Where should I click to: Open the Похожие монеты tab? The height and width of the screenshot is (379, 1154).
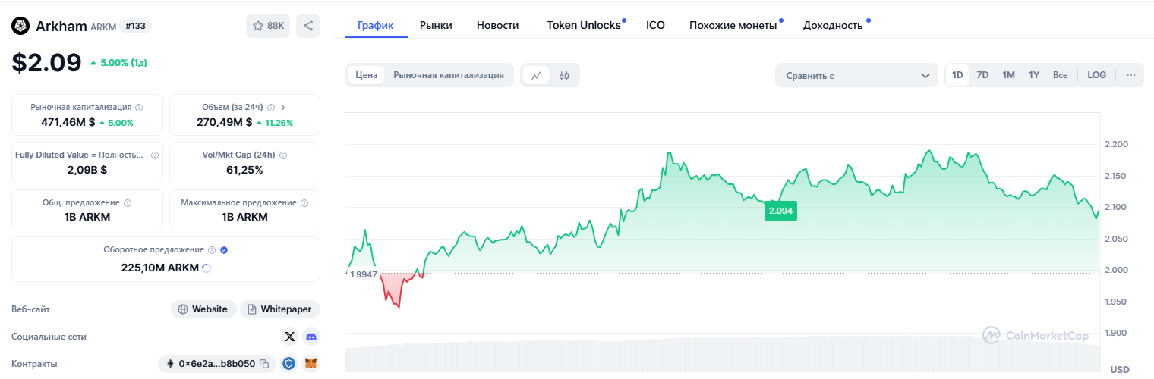point(733,25)
